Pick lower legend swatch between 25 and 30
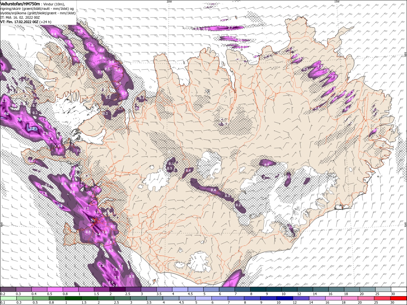The image size is (407, 305). [382, 298]
